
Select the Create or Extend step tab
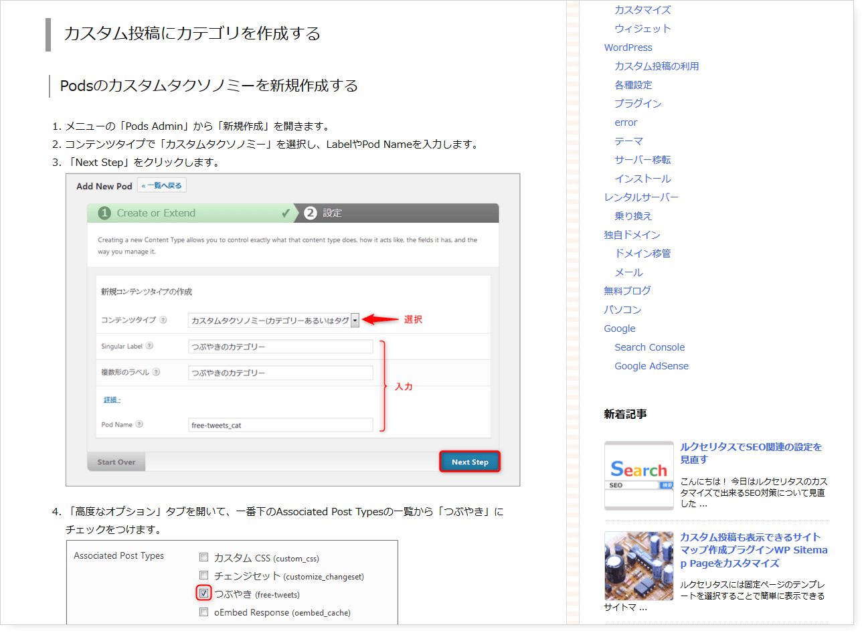click(x=191, y=213)
